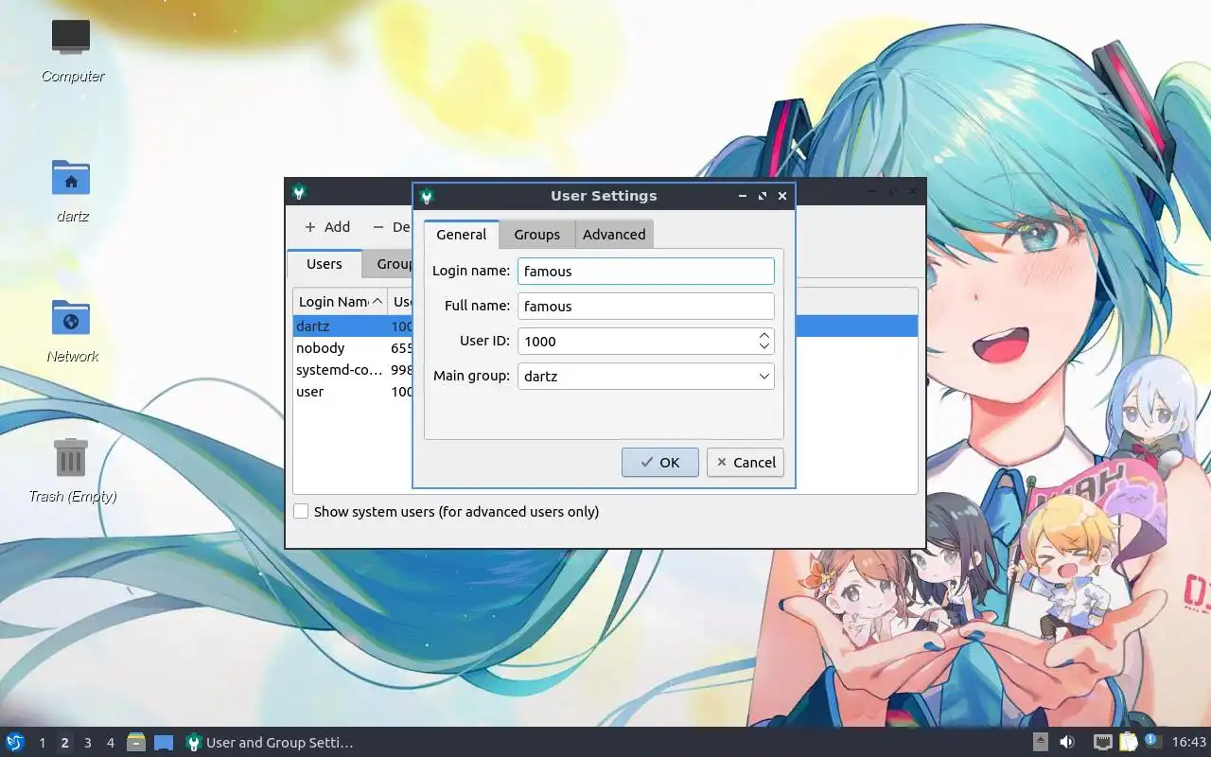Select the Users tab in main window
Screen dimensions: 1211x757
point(325,264)
